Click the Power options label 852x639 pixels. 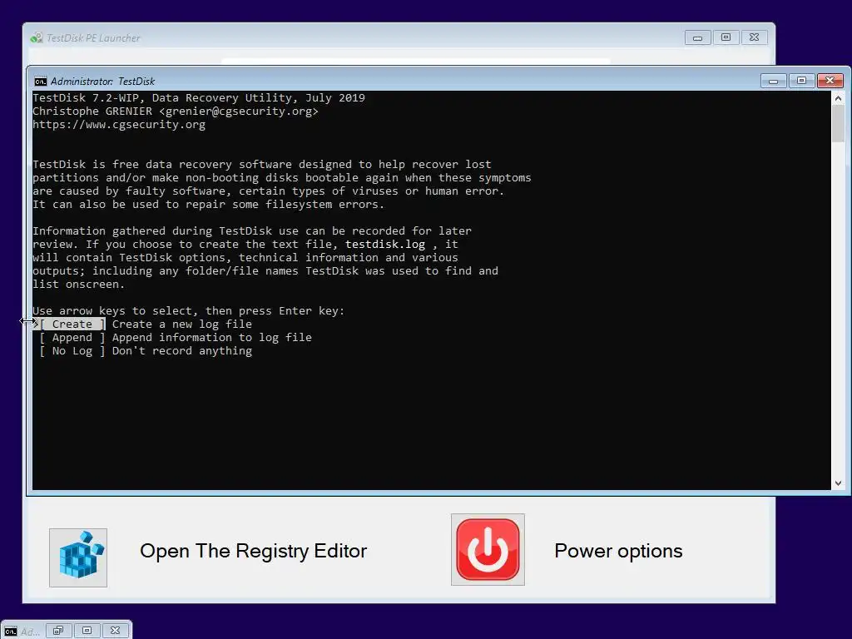click(618, 551)
